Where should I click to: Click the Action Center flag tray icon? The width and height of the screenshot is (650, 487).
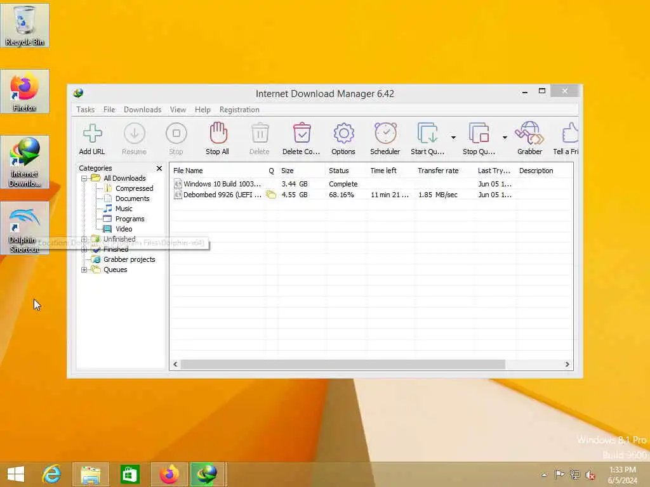coord(559,474)
